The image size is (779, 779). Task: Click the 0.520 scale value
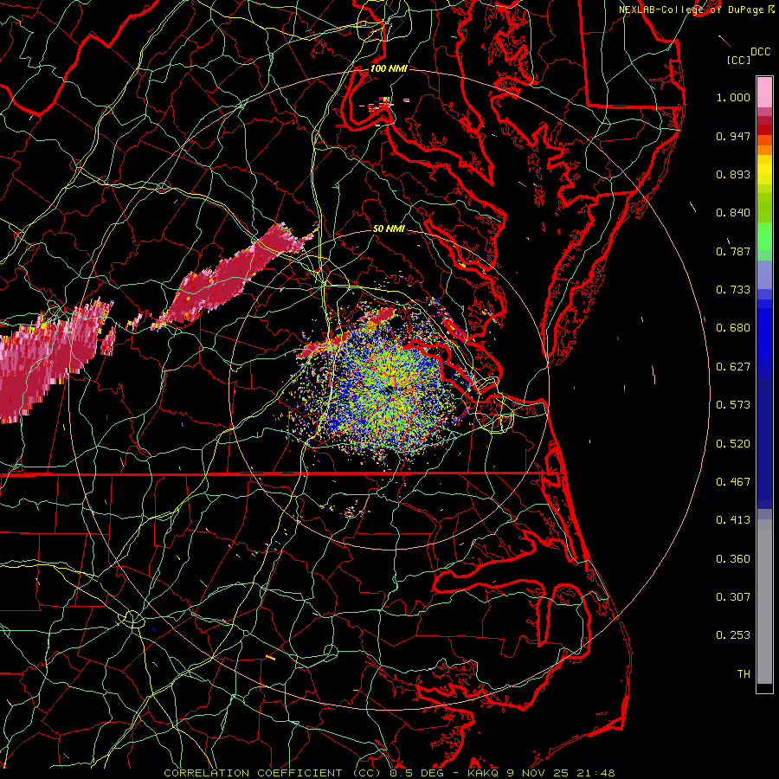point(733,444)
